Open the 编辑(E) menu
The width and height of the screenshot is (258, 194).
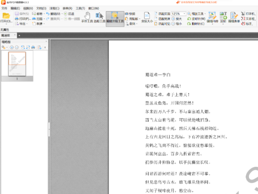coord(15,8)
